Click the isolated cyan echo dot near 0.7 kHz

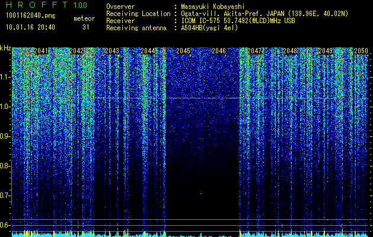tap(201, 194)
